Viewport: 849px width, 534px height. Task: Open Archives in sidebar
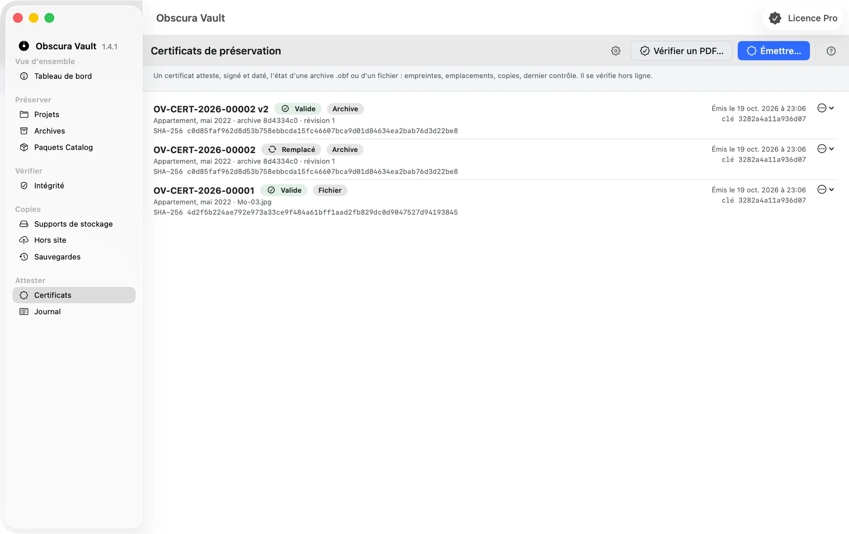[x=74, y=131]
